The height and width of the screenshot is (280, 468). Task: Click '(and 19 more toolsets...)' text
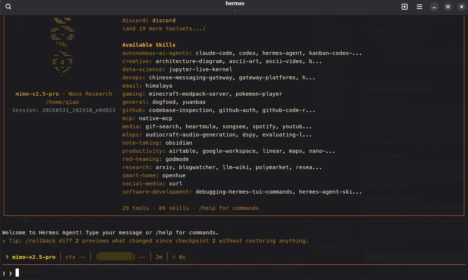pyautogui.click(x=164, y=29)
